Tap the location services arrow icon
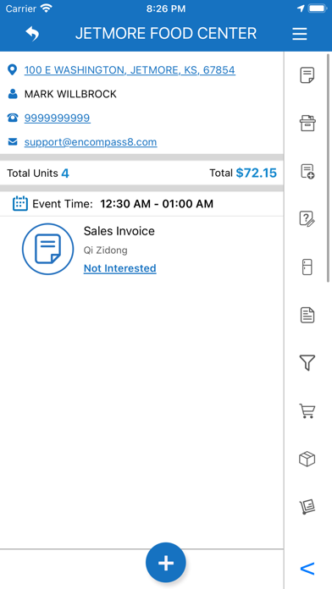Viewport: 332px width, 589px height. click(x=301, y=8)
